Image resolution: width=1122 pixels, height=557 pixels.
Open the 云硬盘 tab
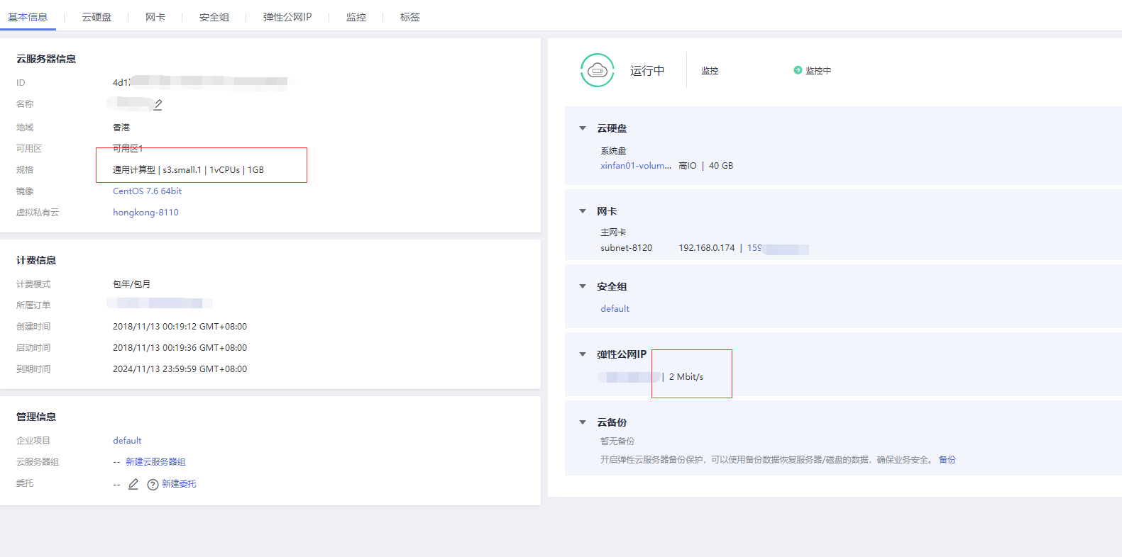97,17
